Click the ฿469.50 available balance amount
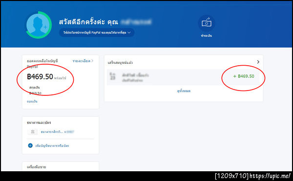The width and height of the screenshot is (293, 181). [x=40, y=76]
